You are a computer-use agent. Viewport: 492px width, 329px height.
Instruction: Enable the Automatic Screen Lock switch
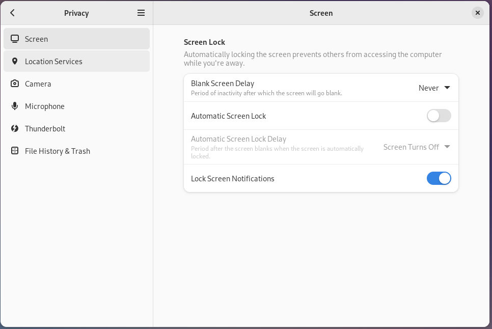point(439,116)
